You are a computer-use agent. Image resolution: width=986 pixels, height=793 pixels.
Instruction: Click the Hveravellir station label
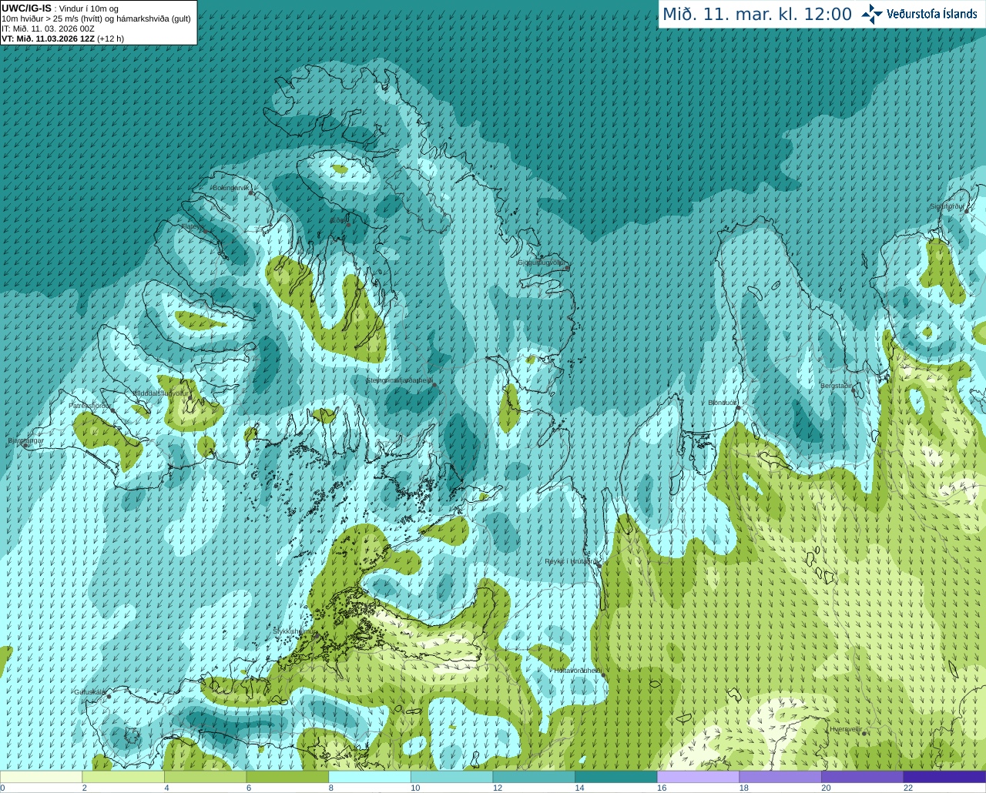(x=845, y=728)
